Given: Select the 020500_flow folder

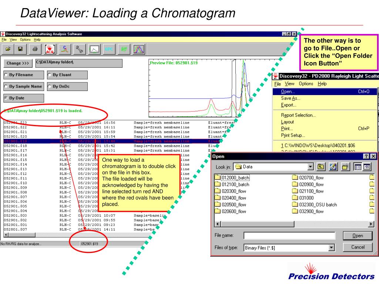Looking at the screenshot, I should coord(231,204).
